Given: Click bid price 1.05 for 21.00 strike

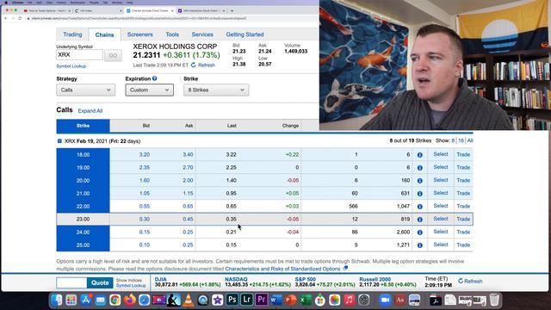Looking at the screenshot, I should (x=145, y=193).
